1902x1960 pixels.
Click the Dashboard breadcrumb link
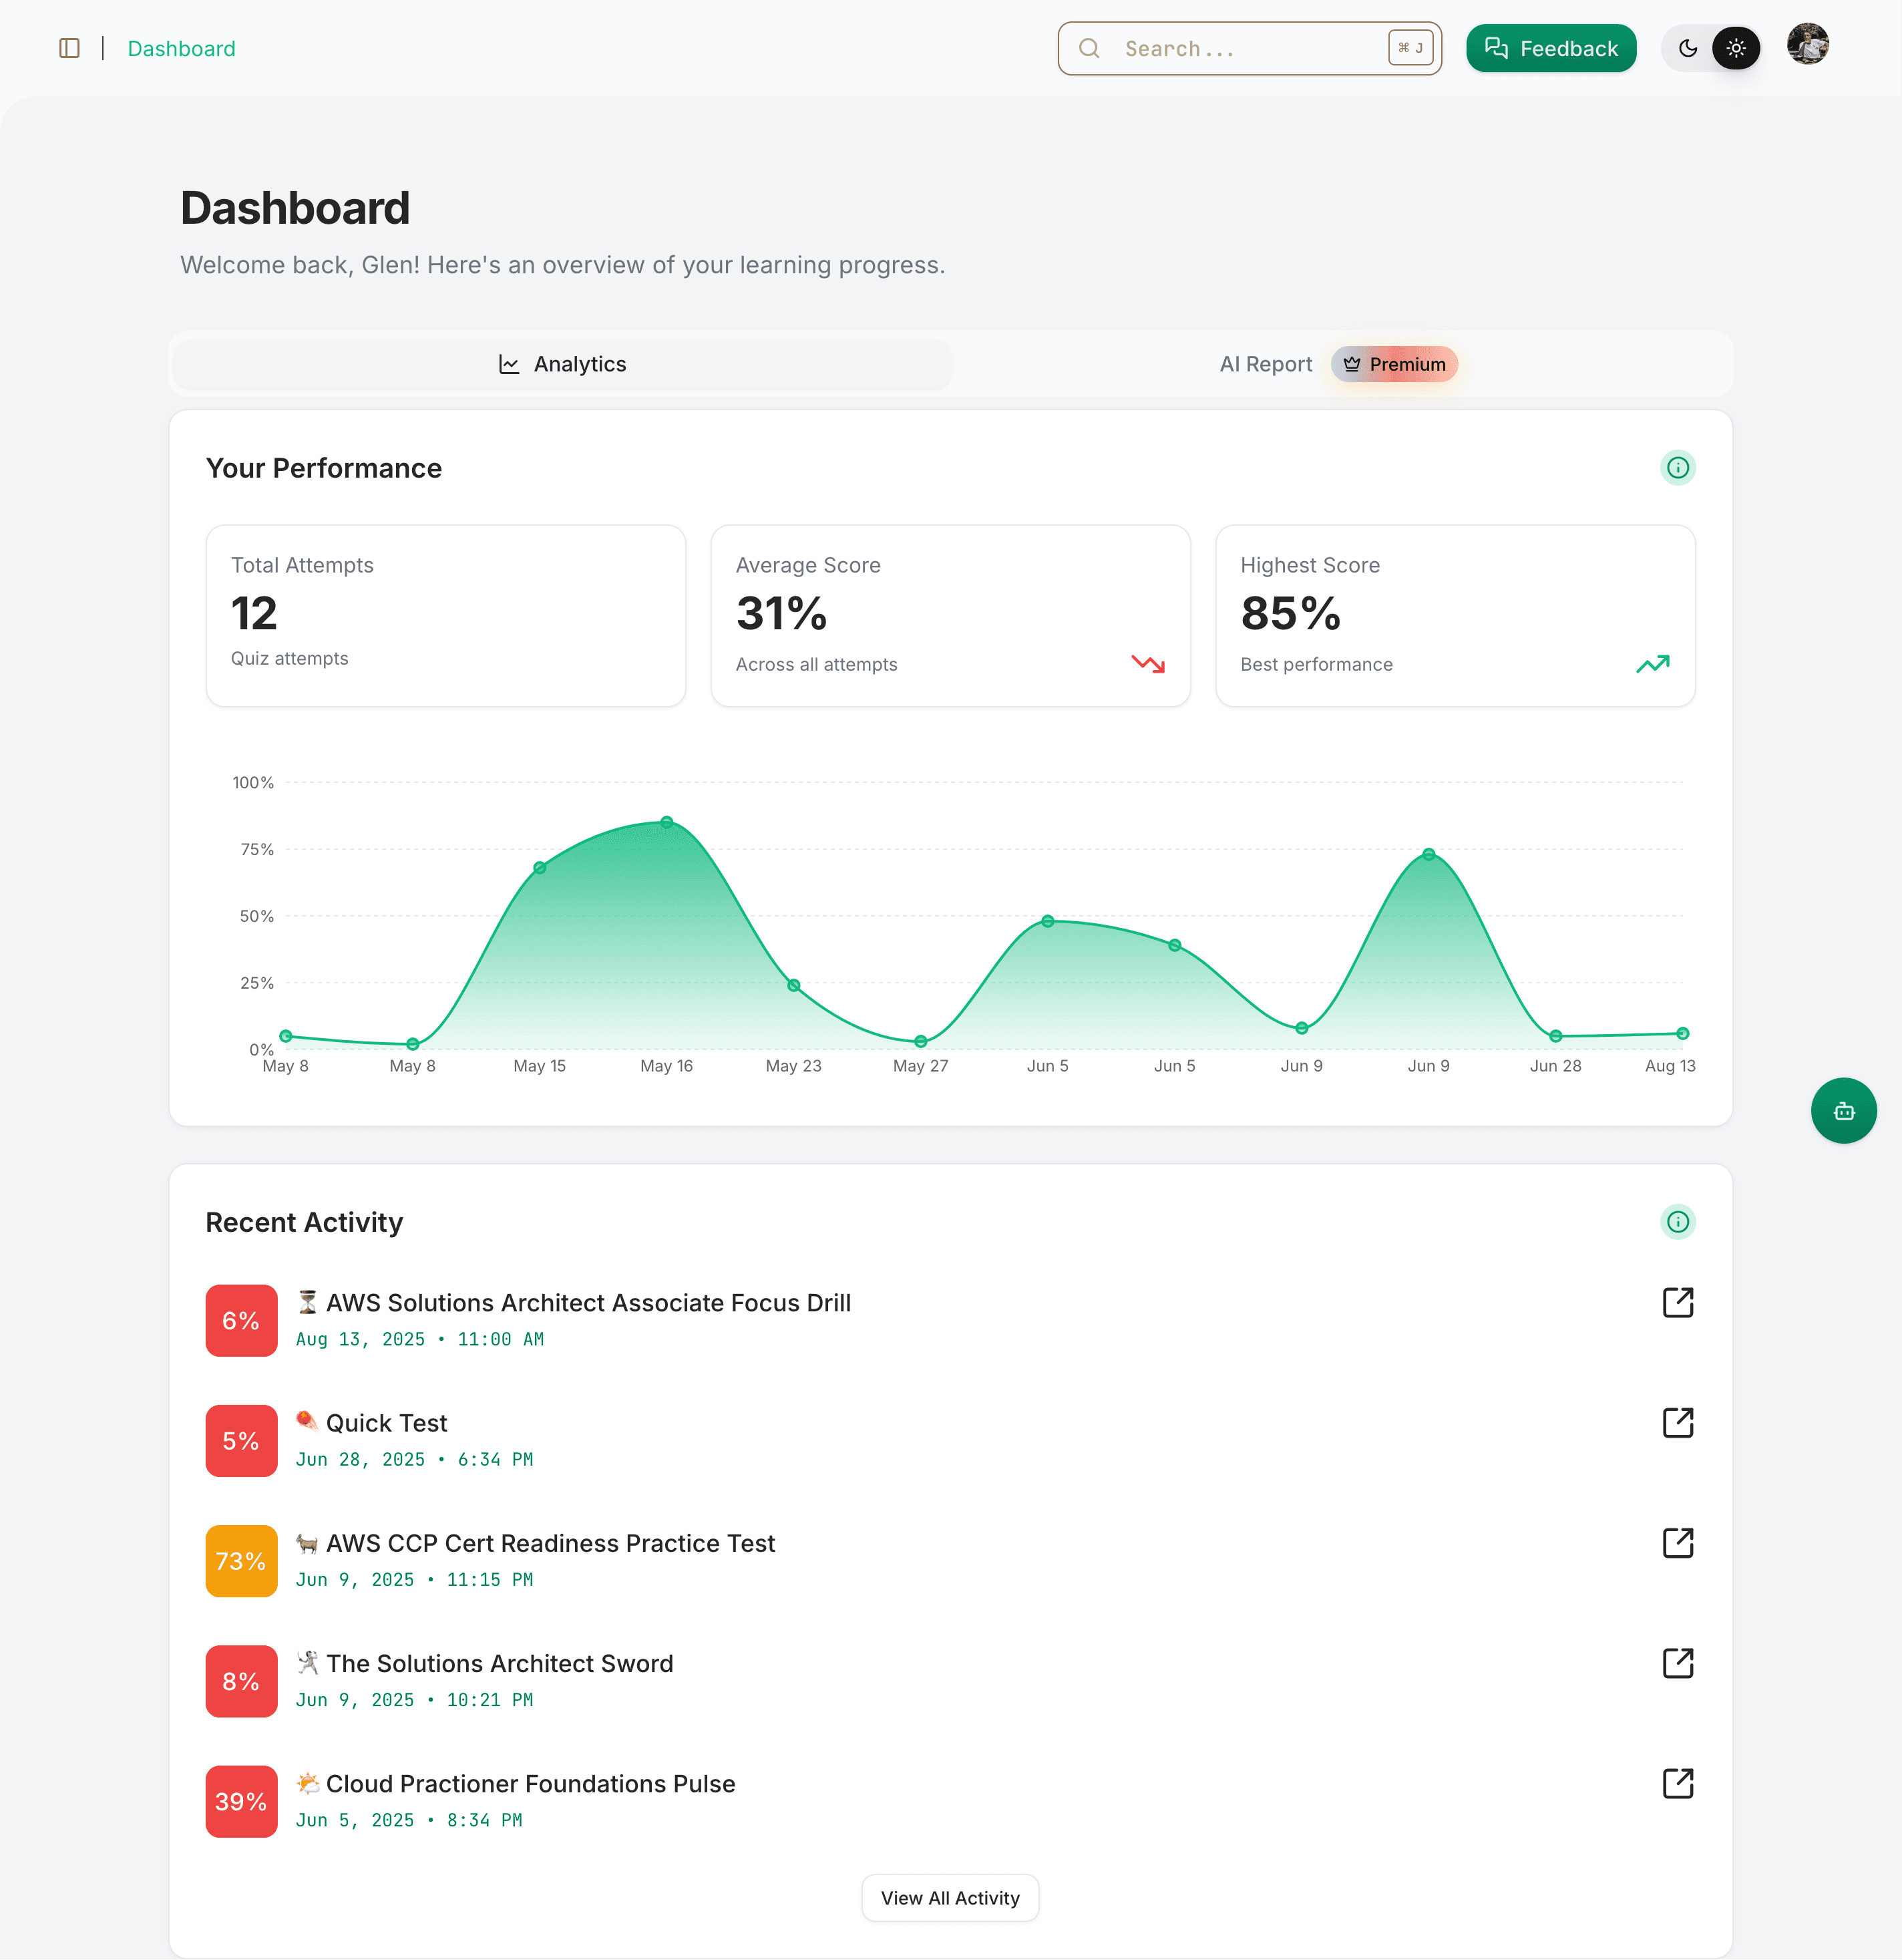(x=181, y=48)
